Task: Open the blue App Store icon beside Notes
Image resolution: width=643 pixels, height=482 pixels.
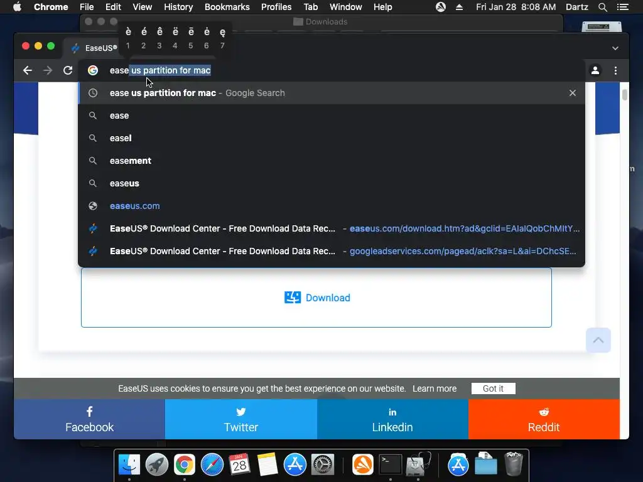Action: (x=295, y=465)
